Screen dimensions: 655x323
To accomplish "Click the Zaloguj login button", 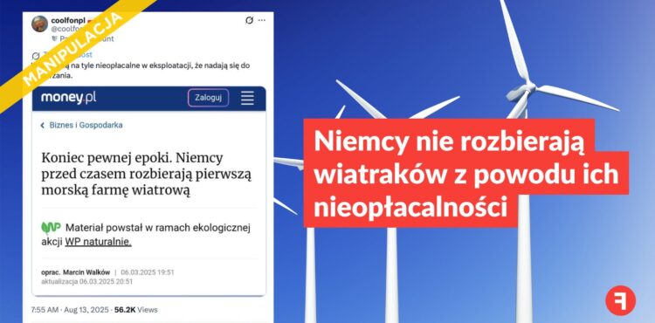I will [x=208, y=98].
